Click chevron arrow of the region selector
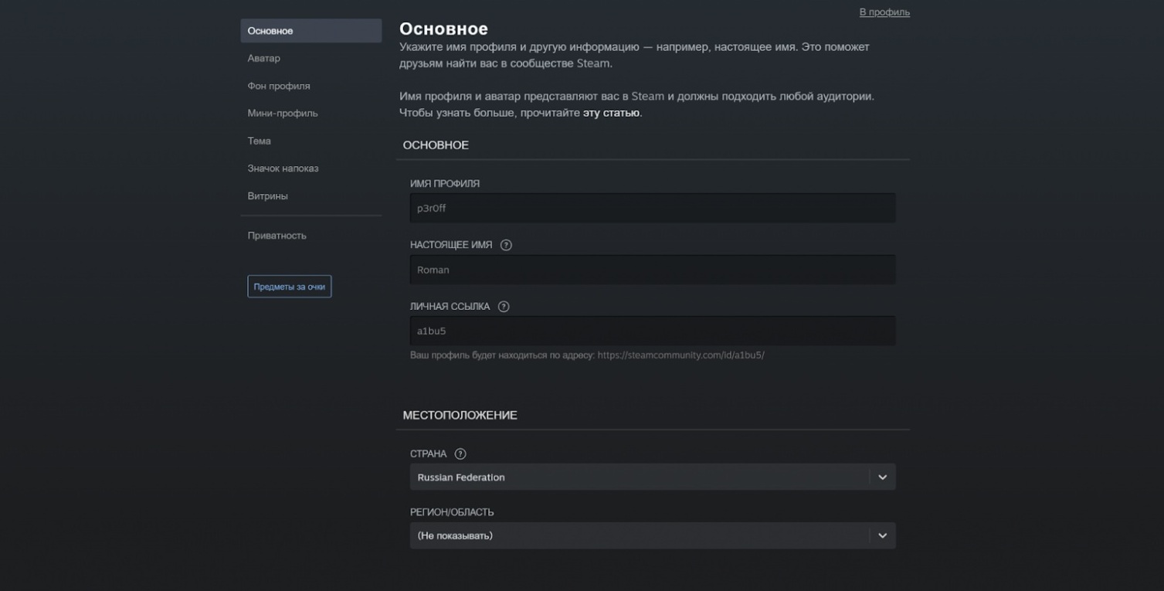Screen dimensions: 1164x591 click(882, 535)
